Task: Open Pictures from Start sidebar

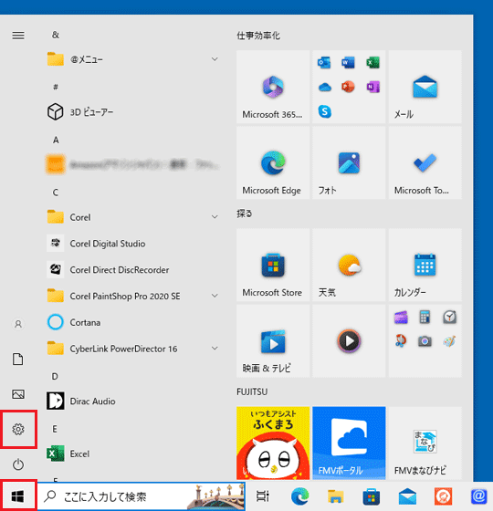Action: (18, 394)
